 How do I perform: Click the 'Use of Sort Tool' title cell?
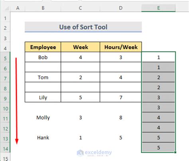pyautogui.click(x=83, y=27)
